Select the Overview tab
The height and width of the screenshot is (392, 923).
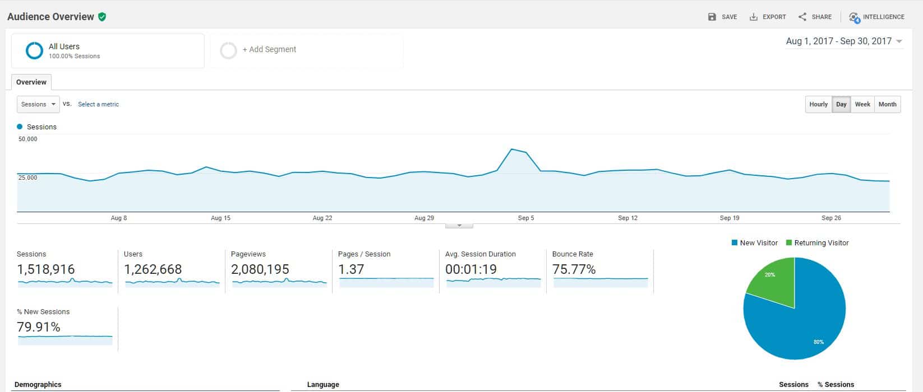[x=31, y=82]
